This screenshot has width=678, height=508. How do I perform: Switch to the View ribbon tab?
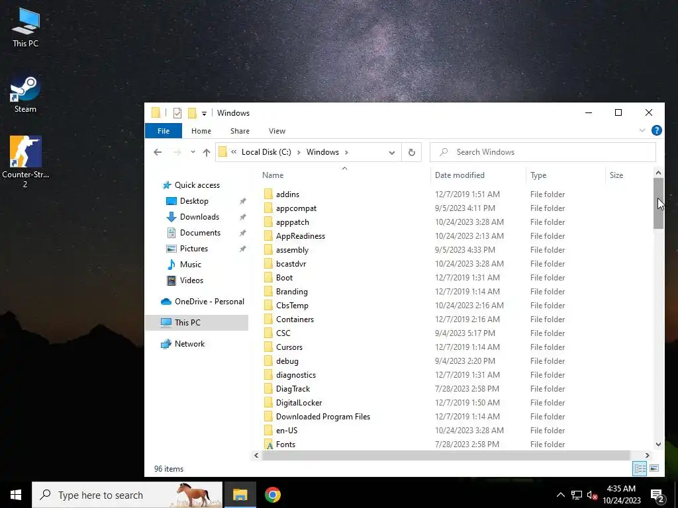277,131
